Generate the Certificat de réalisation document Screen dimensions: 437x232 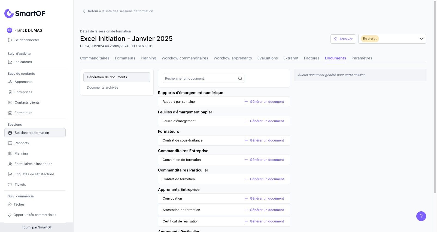coord(264,221)
